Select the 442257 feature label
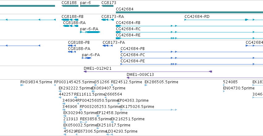Screen dimensions: 263x136 66,94
